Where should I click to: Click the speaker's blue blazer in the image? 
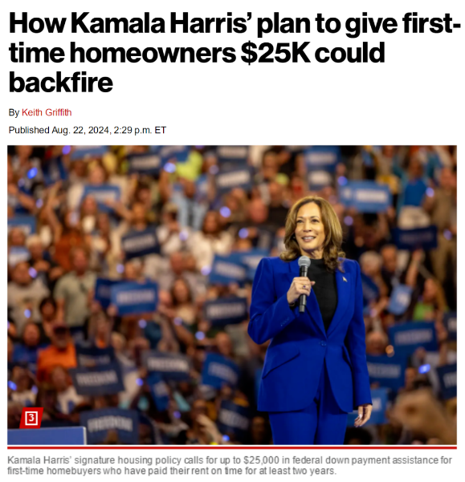[x=308, y=335]
